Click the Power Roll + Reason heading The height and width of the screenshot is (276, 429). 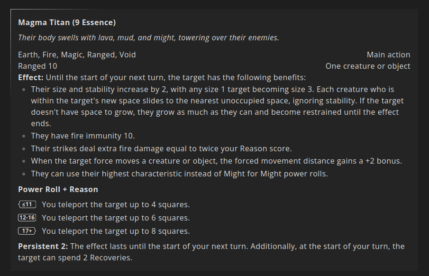point(58,189)
